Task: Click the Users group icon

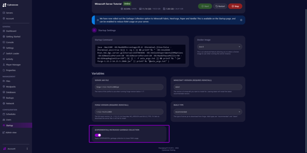Action: pos(4,120)
